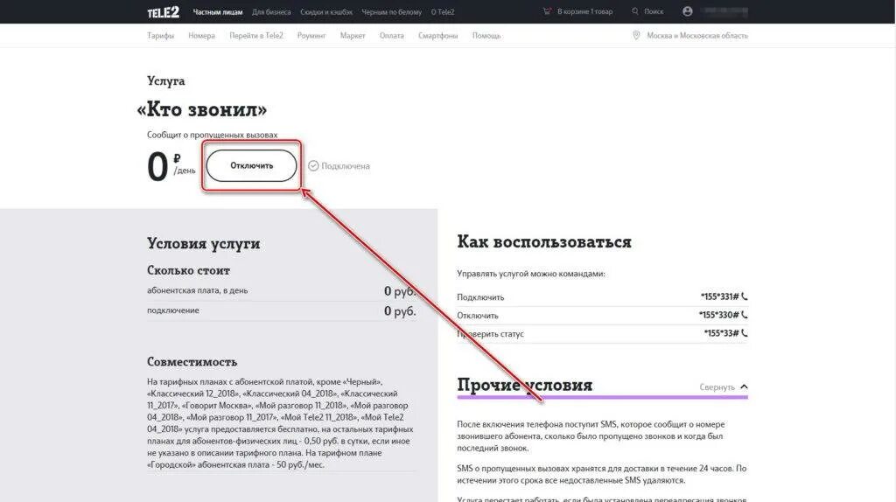Open the user account profile icon
This screenshot has height=502, width=896.
[688, 11]
